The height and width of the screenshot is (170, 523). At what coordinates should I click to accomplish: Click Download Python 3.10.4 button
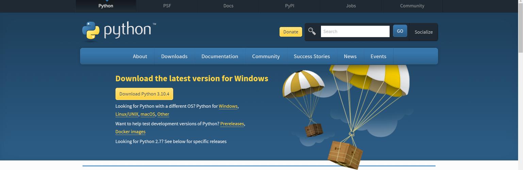point(144,94)
